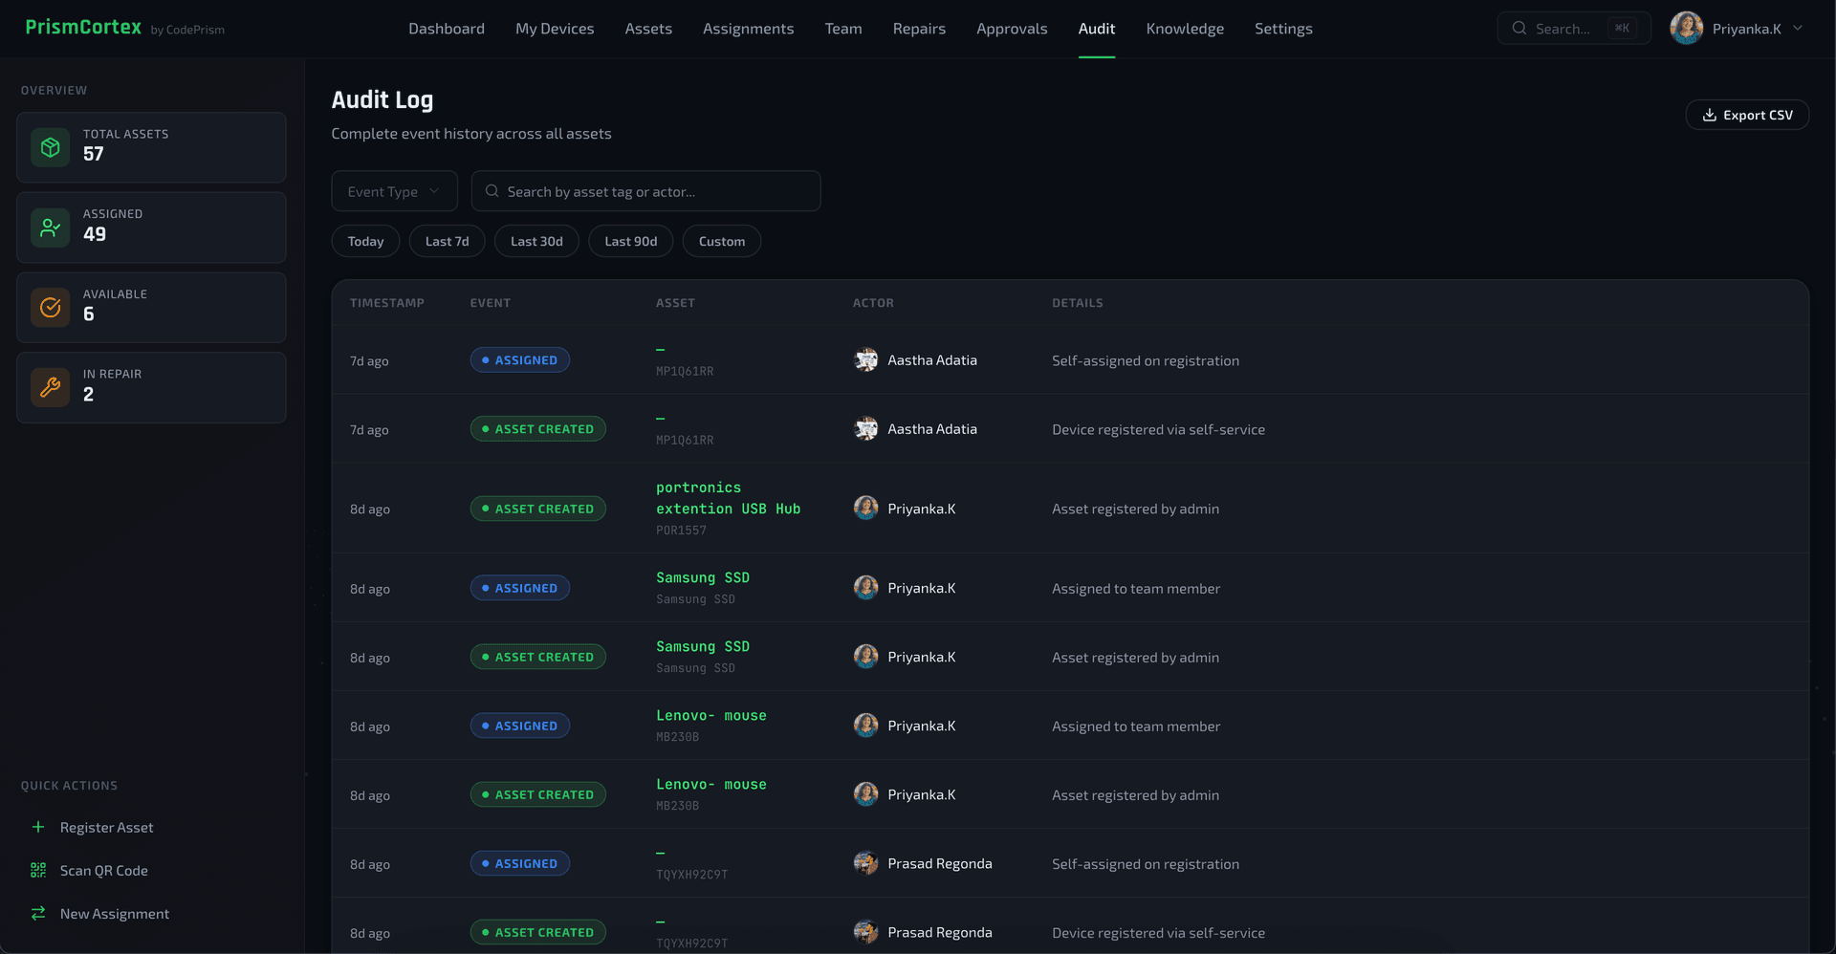Switch to the Assets tab
This screenshot has height=954, width=1836.
pyautogui.click(x=648, y=29)
